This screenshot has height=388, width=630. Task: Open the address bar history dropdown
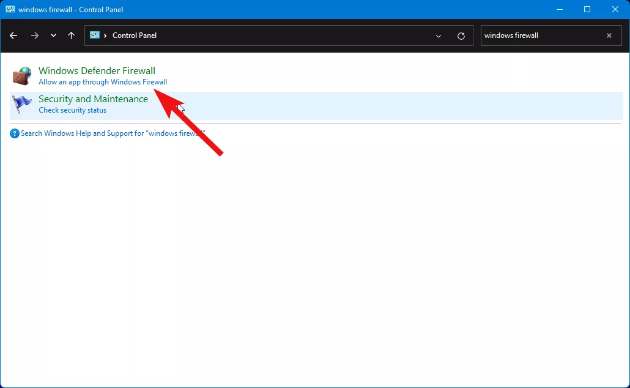pyautogui.click(x=439, y=35)
